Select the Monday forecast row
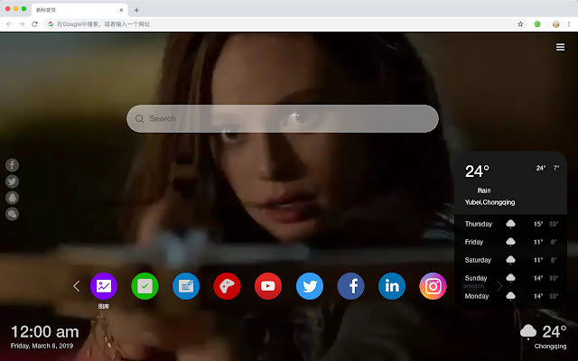The height and width of the screenshot is (361, 578). (x=511, y=296)
